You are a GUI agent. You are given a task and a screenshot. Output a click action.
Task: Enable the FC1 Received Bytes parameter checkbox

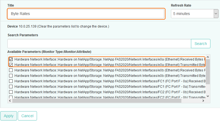click(x=11, y=81)
